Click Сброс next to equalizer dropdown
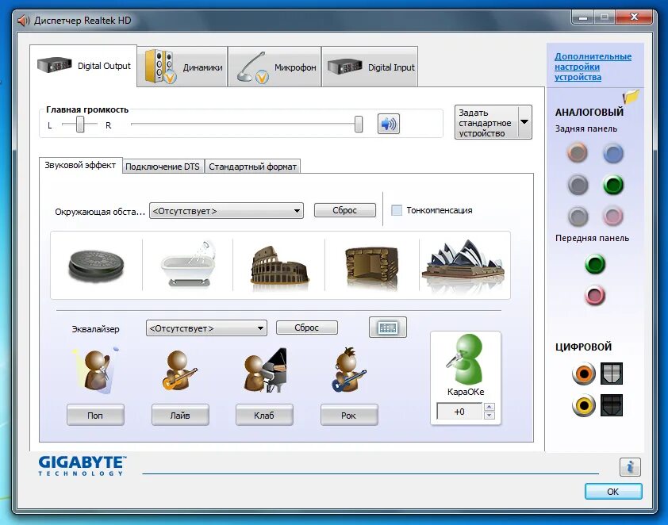 [x=307, y=328]
